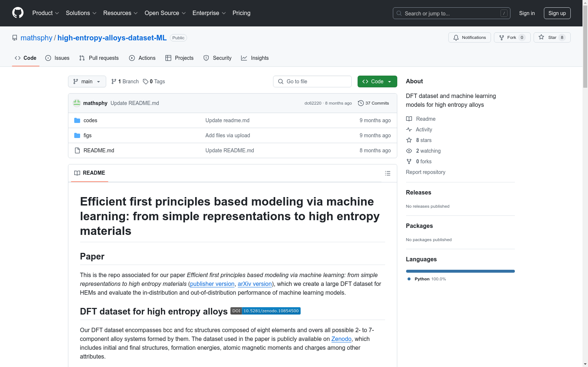The width and height of the screenshot is (588, 367).
Task: Click the eye icon next to watching
Action: (x=409, y=151)
